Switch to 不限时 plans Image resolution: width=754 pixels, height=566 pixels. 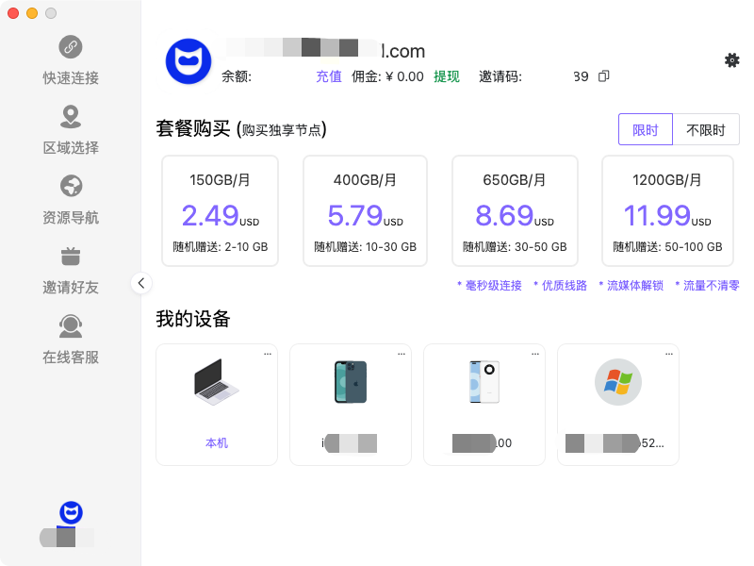click(x=706, y=130)
